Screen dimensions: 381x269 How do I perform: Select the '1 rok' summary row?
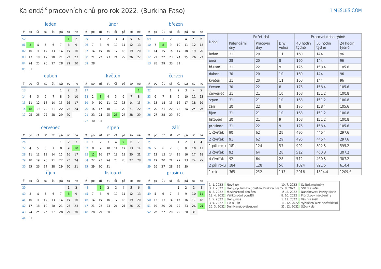[x=284, y=172]
